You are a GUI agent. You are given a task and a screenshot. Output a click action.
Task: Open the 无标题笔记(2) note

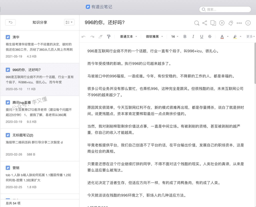tap(40, 145)
